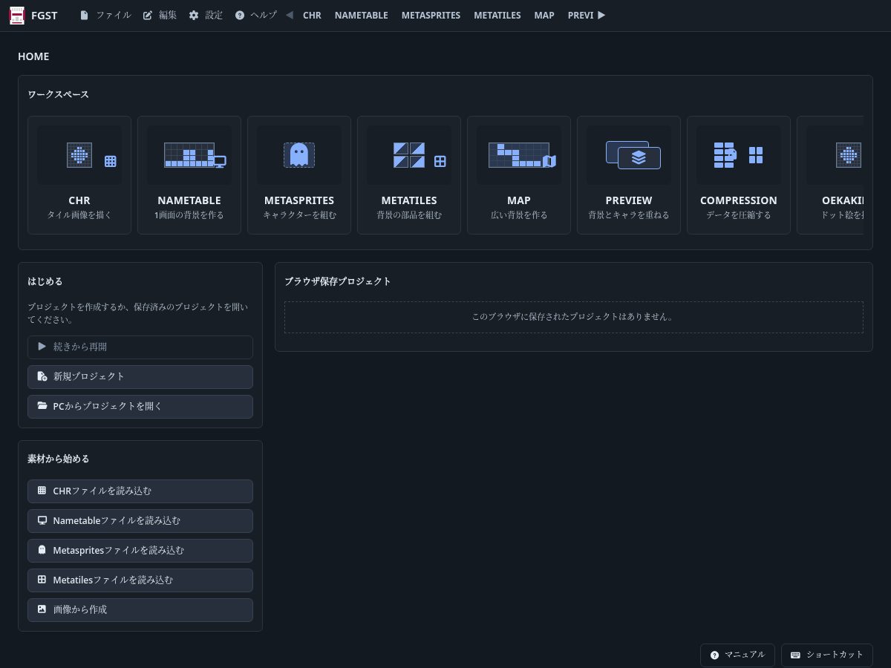
Task: Click Metaspritesファイルを読み込む button
Action: coord(140,551)
